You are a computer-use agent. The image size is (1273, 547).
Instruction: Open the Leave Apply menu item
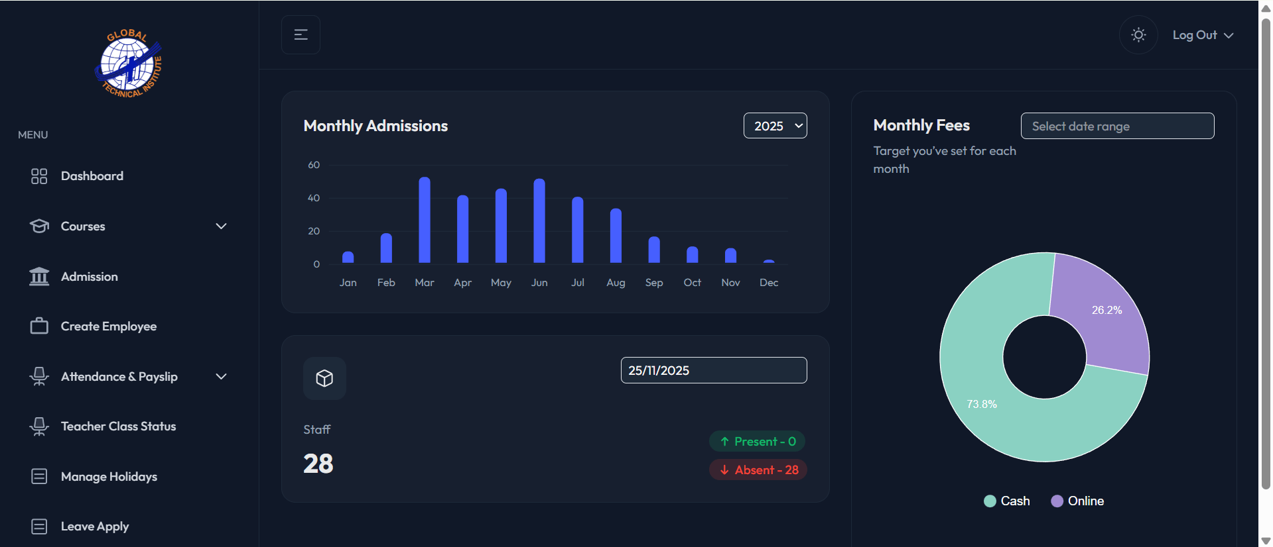point(95,526)
